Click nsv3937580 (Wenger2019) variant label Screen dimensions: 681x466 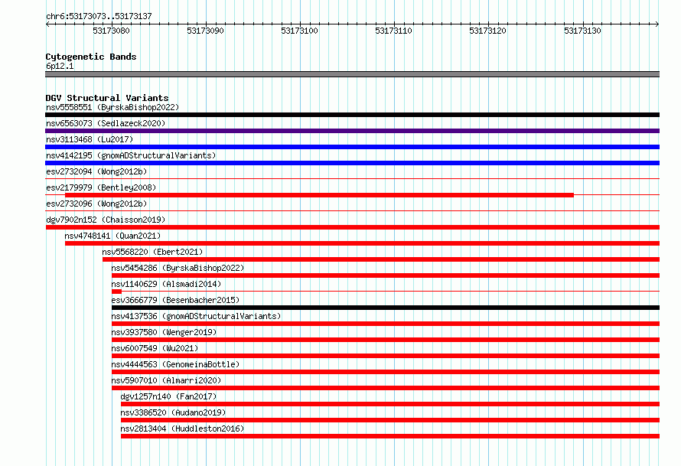164,332
